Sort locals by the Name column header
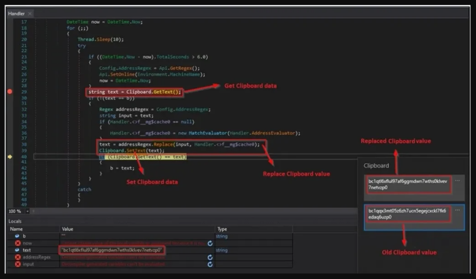The image size is (476, 279). coord(16,229)
